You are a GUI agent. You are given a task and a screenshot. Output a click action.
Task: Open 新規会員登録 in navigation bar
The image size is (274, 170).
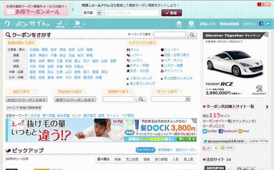229,24
